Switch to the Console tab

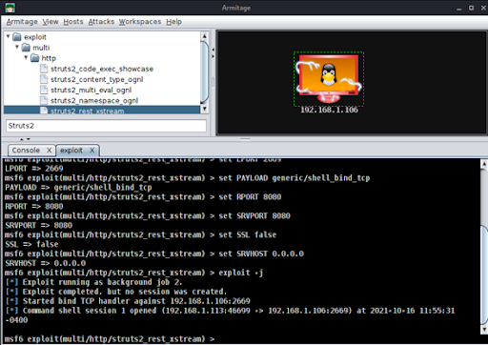point(26,151)
